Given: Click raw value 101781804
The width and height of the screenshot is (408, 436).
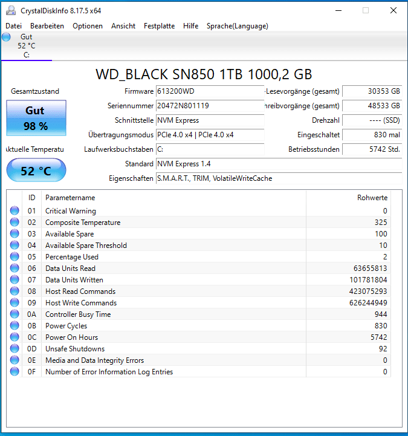Looking at the screenshot, I should point(368,280).
